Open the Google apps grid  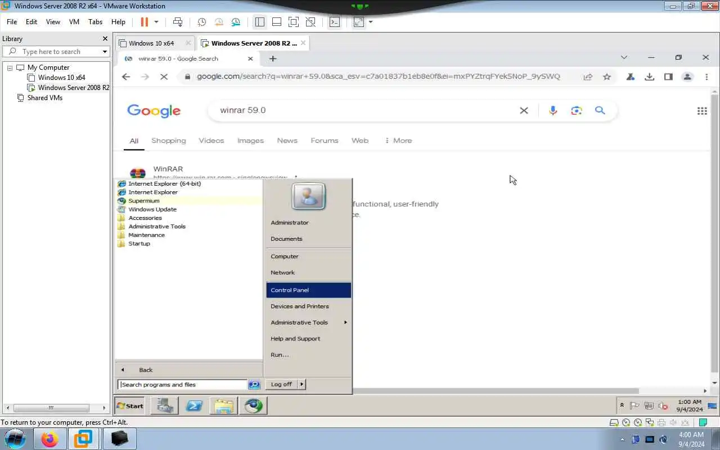click(x=702, y=111)
